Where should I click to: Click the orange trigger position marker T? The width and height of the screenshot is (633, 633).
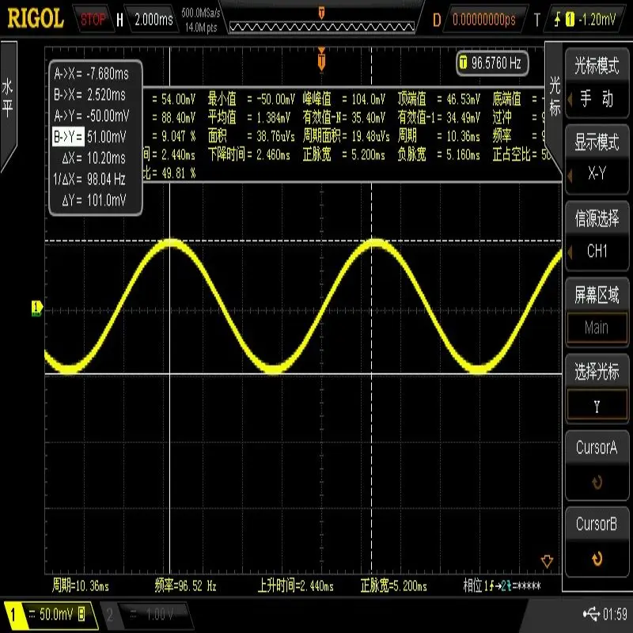321,59
